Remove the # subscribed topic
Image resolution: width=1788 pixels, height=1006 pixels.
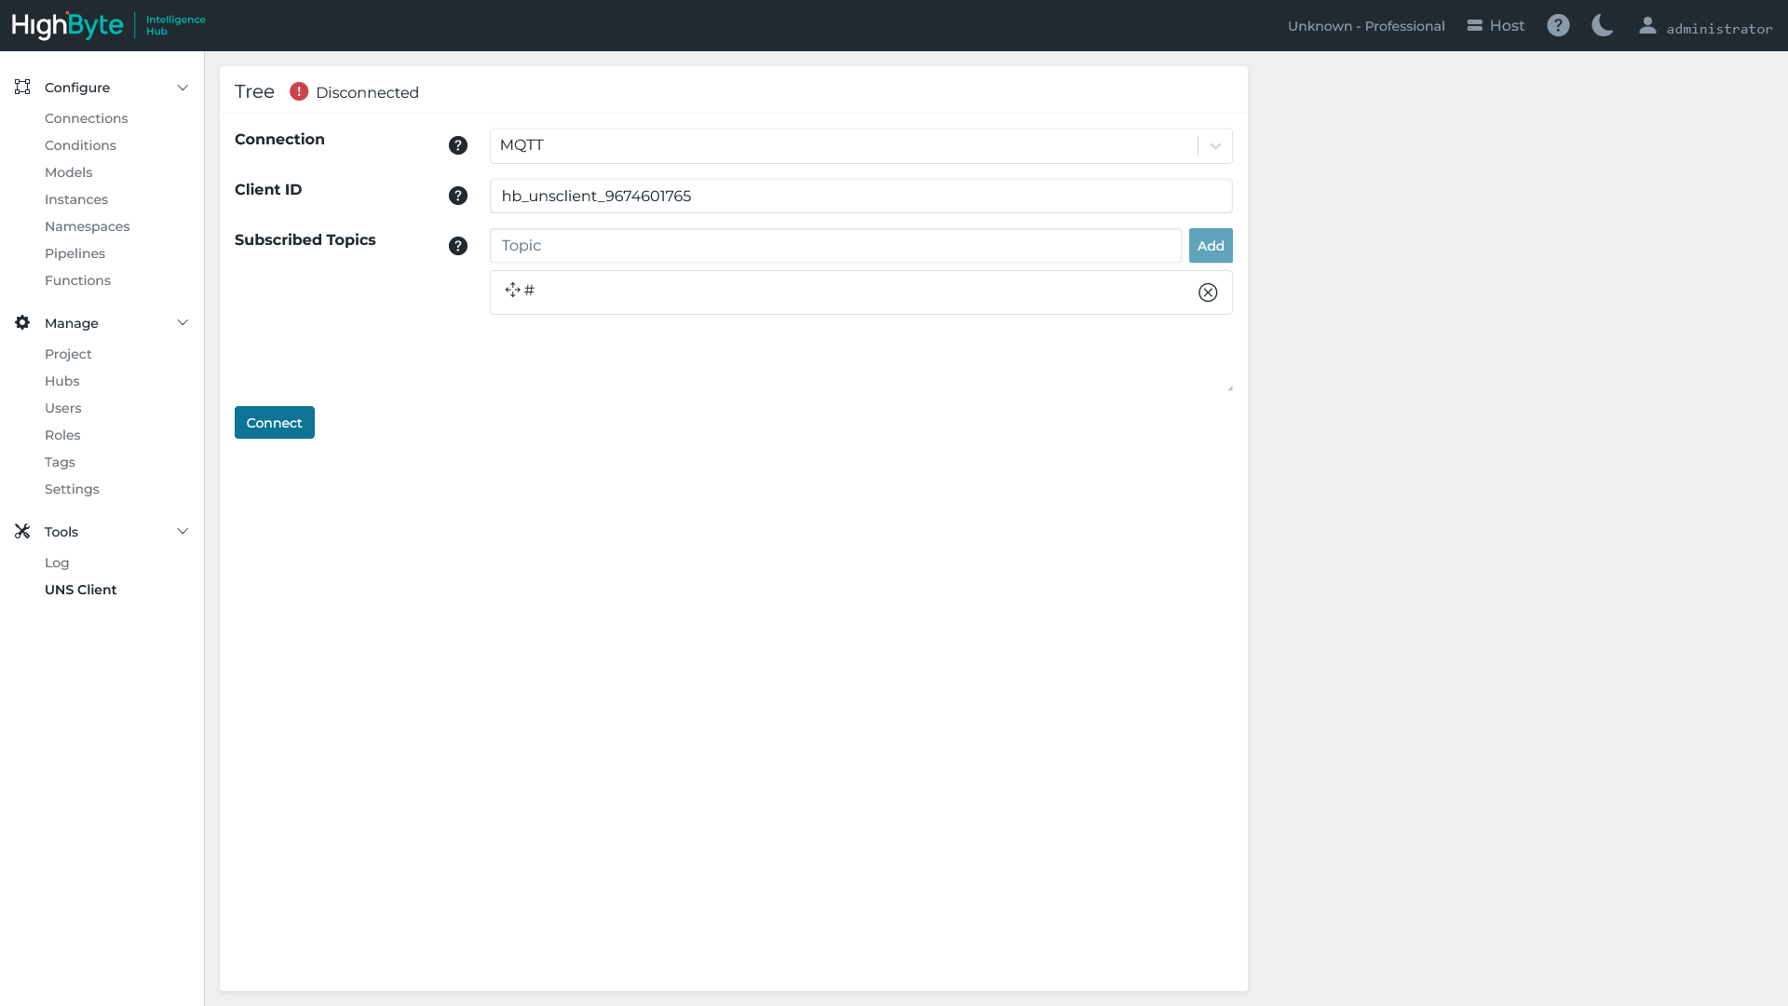1208,292
